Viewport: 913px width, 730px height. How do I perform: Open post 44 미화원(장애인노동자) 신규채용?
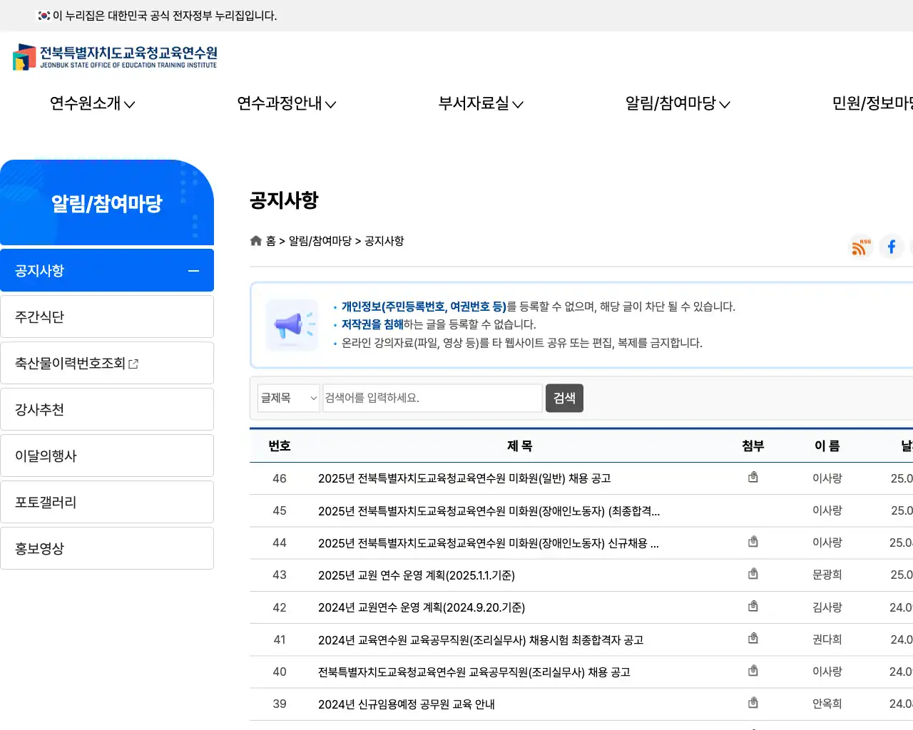tap(489, 543)
